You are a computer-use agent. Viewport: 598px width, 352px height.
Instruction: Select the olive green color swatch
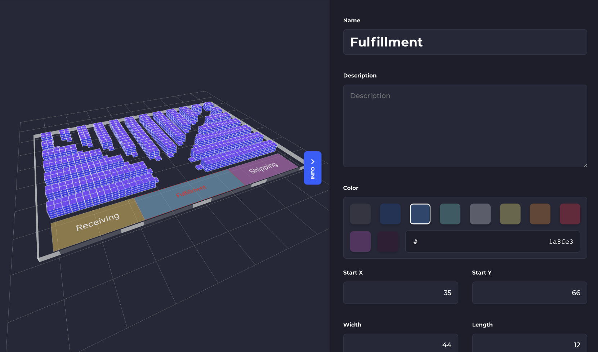(510, 214)
